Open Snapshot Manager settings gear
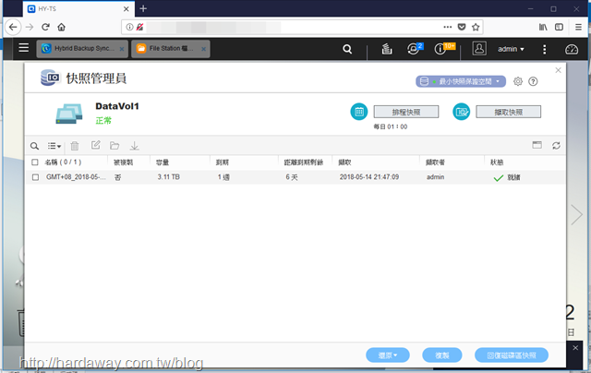This screenshot has height=373, width=591. pyautogui.click(x=518, y=81)
